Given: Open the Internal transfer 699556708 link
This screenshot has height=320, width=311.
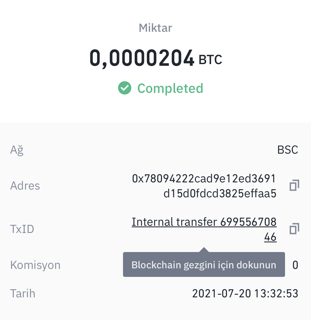Looking at the screenshot, I should point(204,222).
